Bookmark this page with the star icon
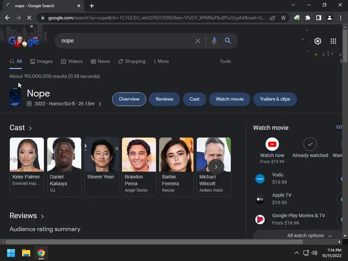The height and width of the screenshot is (261, 348). (x=283, y=18)
